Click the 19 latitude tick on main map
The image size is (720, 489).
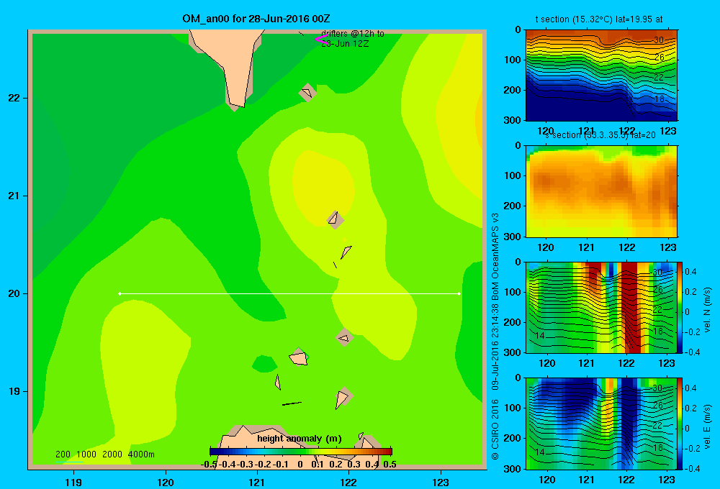click(14, 391)
